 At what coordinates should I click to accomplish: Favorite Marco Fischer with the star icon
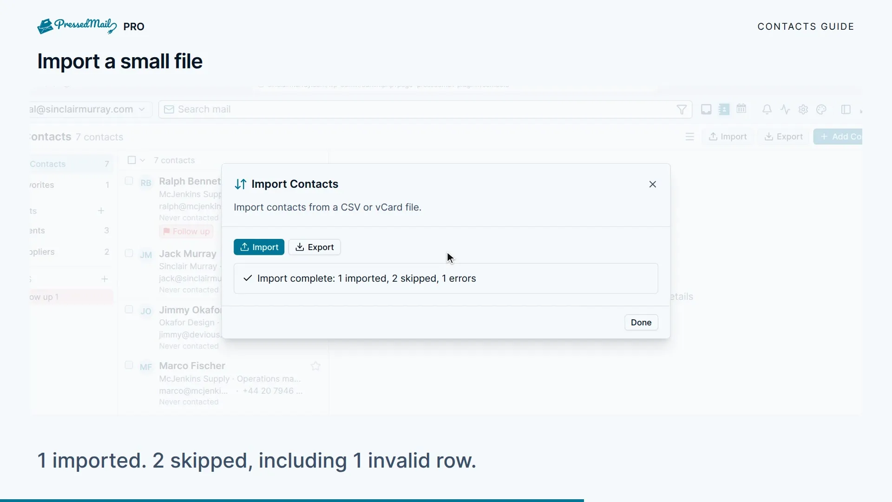pyautogui.click(x=316, y=366)
